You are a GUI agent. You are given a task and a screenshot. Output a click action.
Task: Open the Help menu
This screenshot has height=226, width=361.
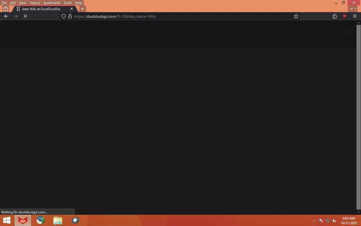(78, 3)
